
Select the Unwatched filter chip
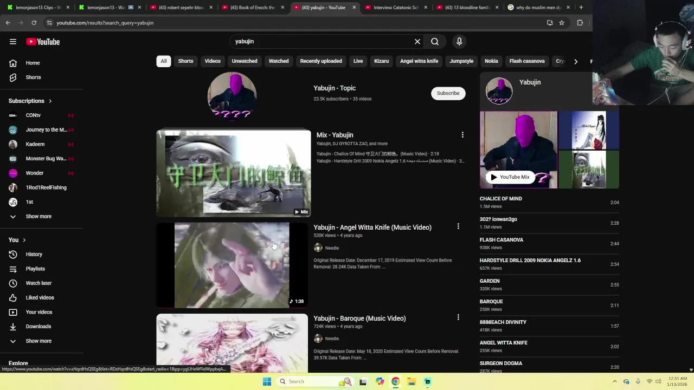click(x=245, y=61)
